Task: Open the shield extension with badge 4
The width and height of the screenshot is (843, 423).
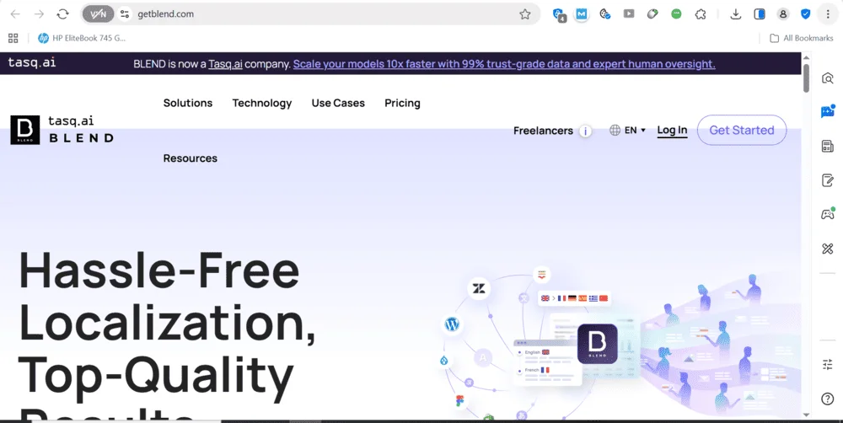Action: [559, 14]
